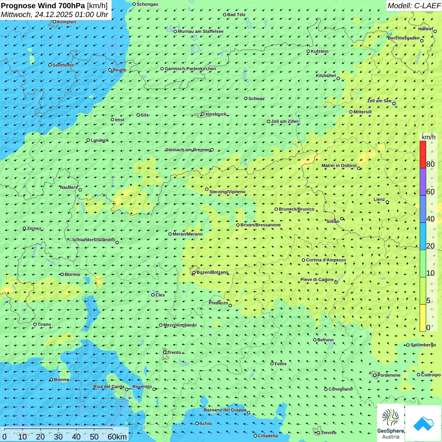Click the Pordenone city marker
Screen dimensions: 442x442
coord(375,375)
